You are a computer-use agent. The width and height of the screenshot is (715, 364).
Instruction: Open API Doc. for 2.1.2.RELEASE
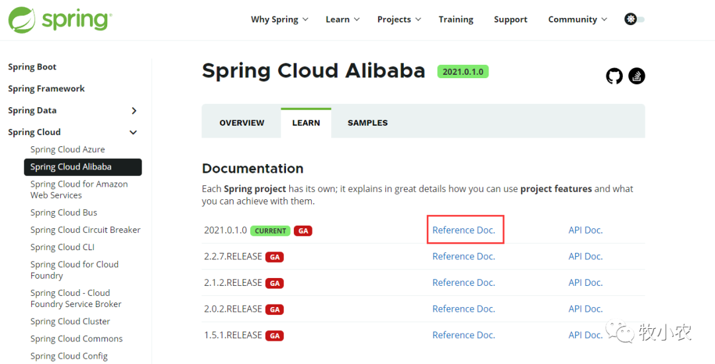click(x=585, y=283)
